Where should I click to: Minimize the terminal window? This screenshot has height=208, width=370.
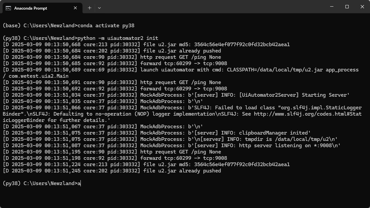click(x=332, y=7)
